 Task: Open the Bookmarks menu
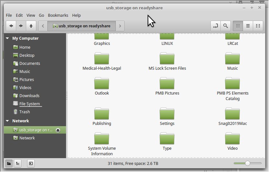click(58, 15)
